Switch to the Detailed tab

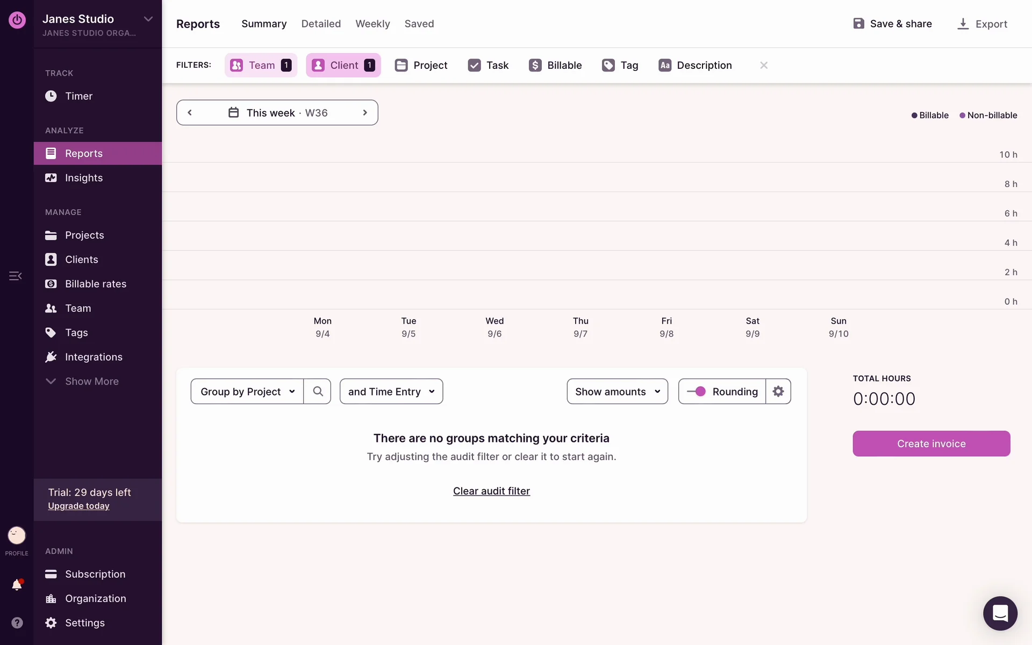point(321,24)
